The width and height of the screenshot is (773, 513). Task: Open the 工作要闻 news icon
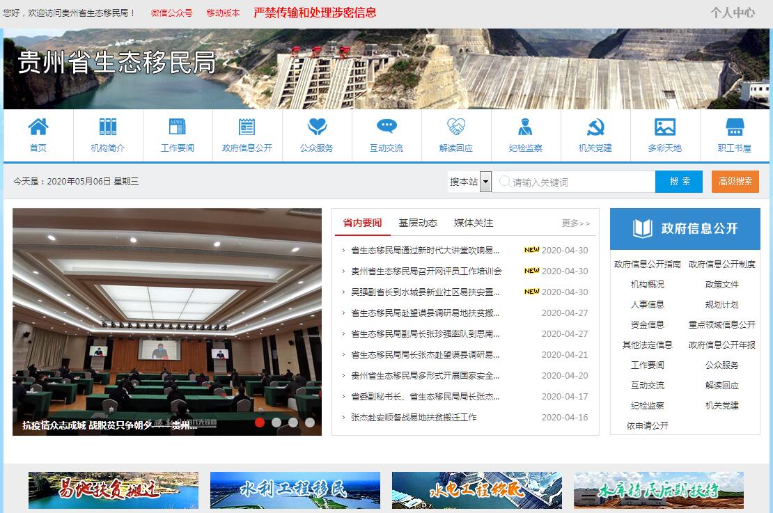pyautogui.click(x=178, y=127)
